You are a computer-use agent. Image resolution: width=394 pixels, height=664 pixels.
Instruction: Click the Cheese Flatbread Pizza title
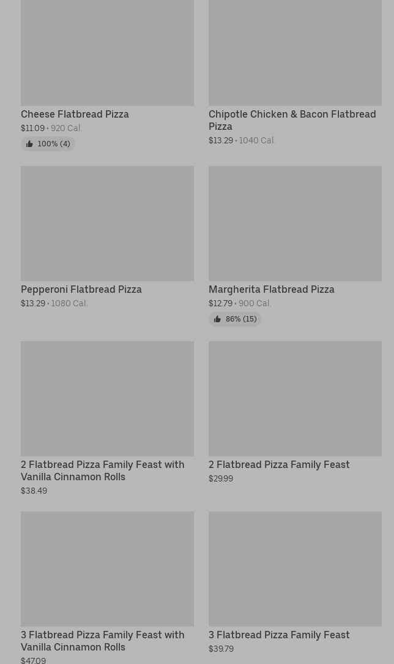(75, 114)
